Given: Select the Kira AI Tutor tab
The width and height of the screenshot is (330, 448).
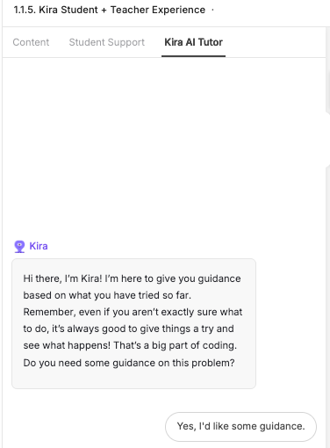Looking at the screenshot, I should click(193, 42).
